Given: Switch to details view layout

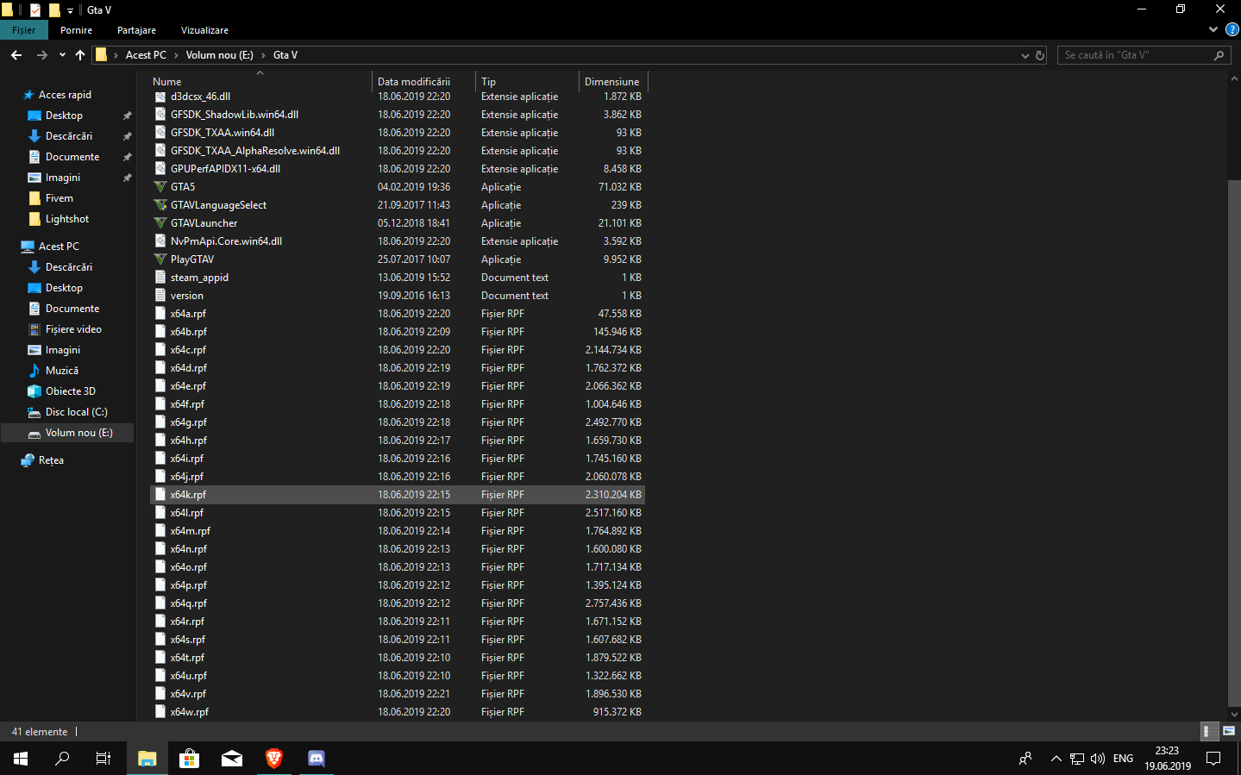Looking at the screenshot, I should click(1210, 731).
